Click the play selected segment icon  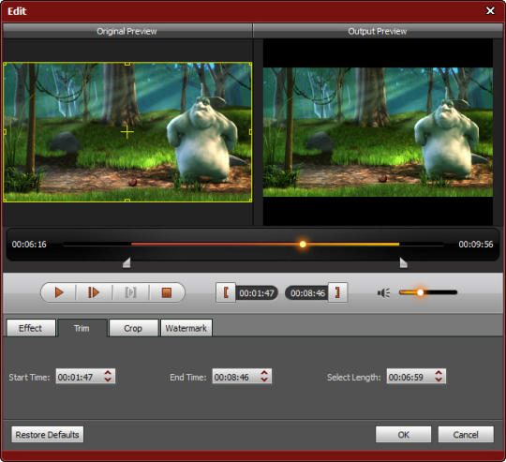[x=130, y=292]
